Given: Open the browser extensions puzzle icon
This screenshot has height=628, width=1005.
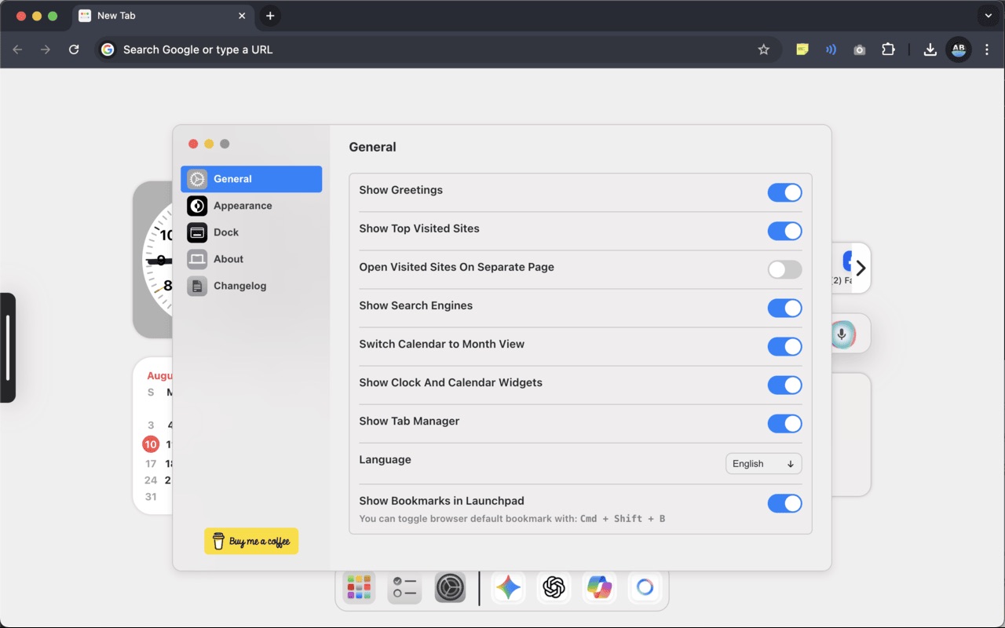Looking at the screenshot, I should (x=888, y=49).
